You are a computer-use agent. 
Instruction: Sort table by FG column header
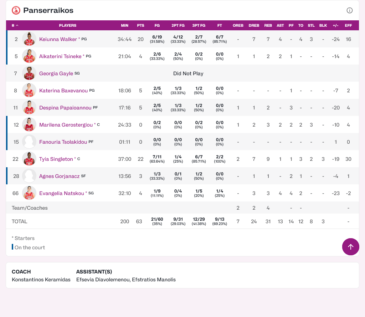pyautogui.click(x=157, y=25)
